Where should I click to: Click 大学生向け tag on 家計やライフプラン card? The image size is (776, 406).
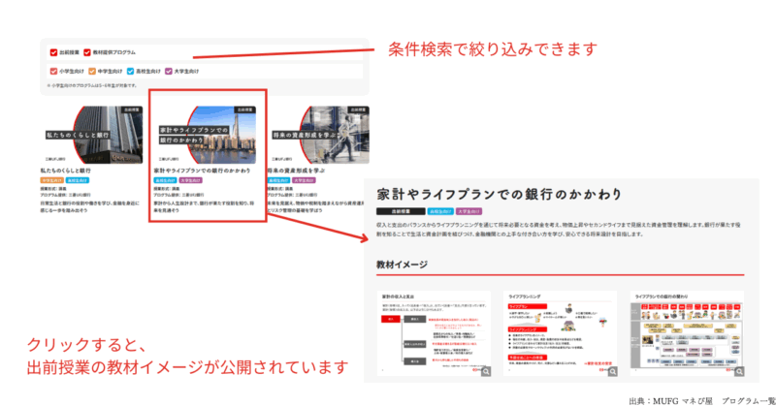tap(190, 180)
